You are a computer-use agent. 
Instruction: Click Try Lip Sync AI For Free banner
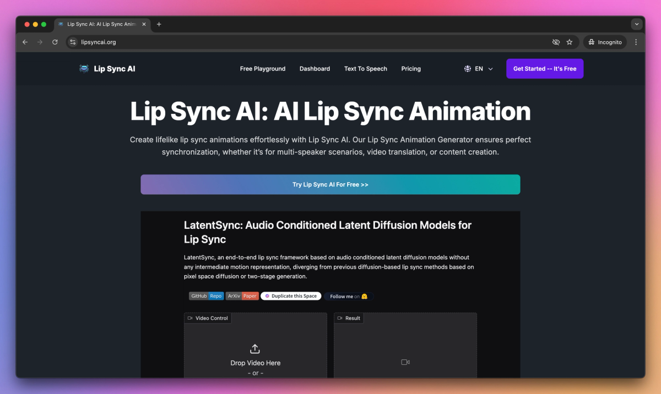click(x=330, y=184)
